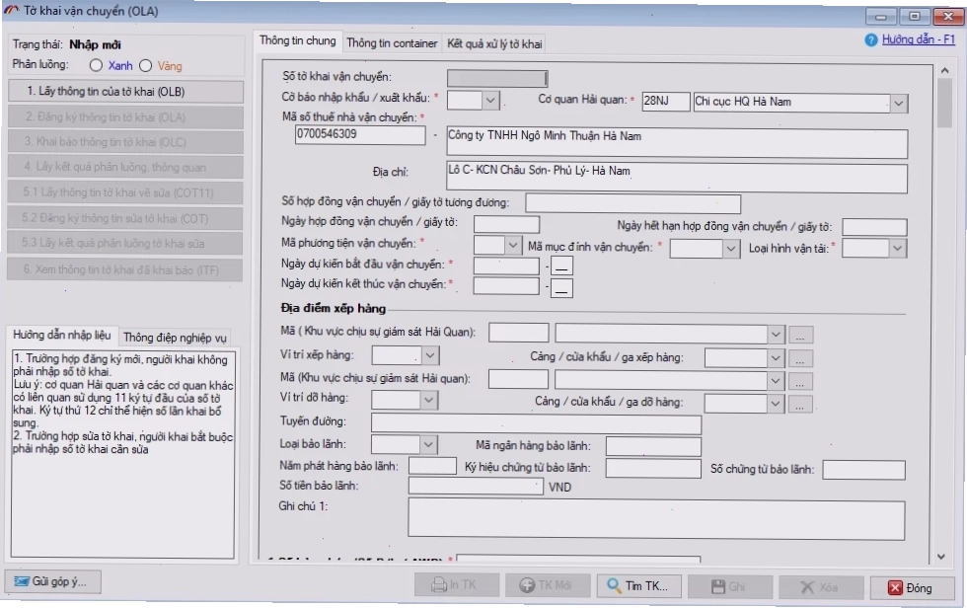967x608 pixels.
Task: Switch to the Thông tin chung tab
Action: (298, 40)
